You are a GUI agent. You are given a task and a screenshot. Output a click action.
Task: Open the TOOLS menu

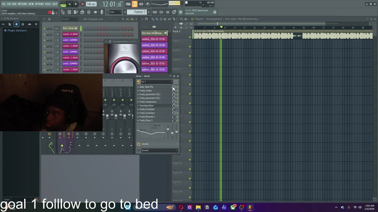pos(48,4)
